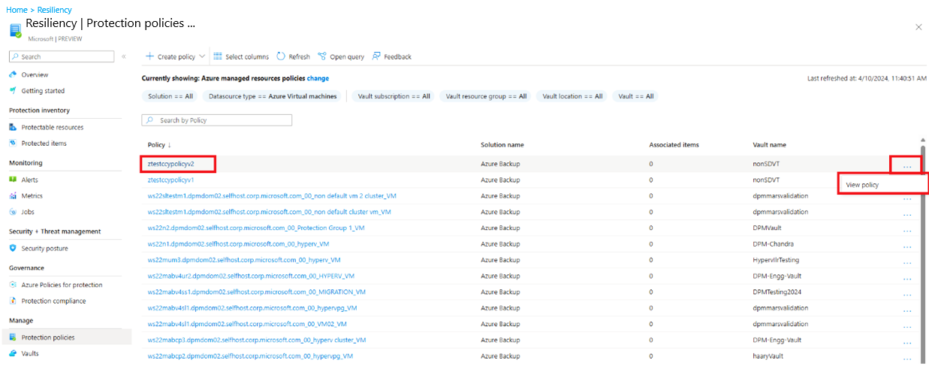Select View policy context menu entry
The image size is (929, 366).
(862, 184)
